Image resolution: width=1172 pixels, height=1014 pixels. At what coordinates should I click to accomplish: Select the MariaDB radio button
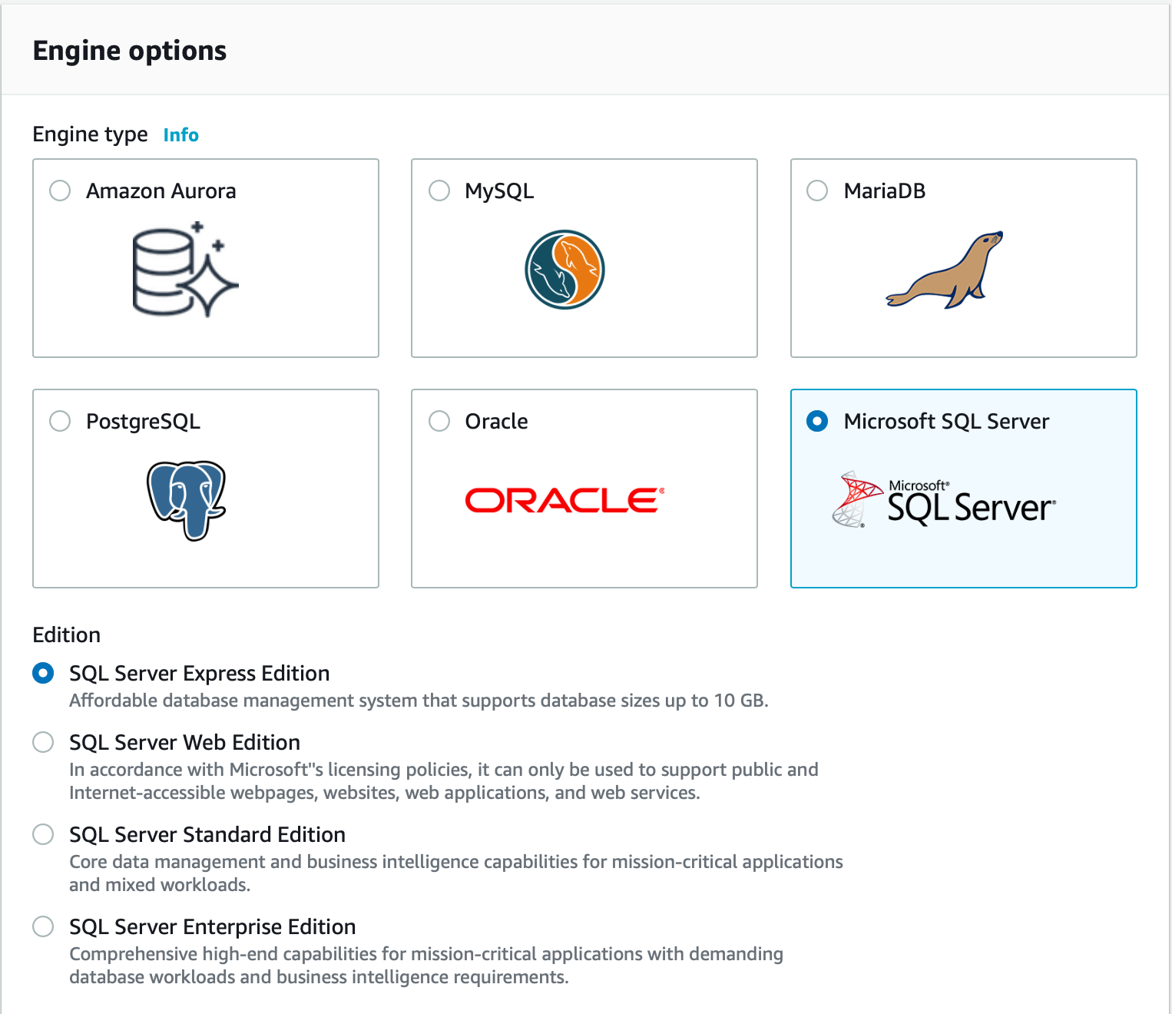817,191
